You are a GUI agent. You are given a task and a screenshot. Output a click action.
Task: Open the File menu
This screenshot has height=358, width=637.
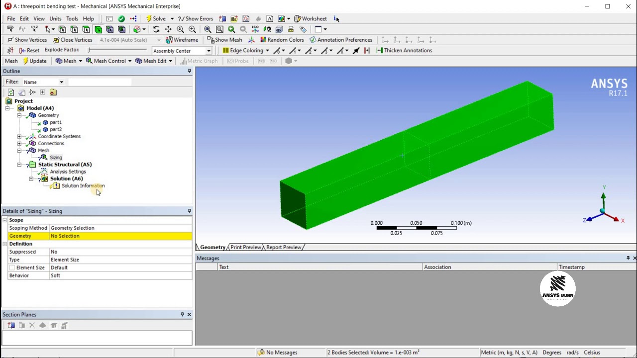(x=11, y=19)
